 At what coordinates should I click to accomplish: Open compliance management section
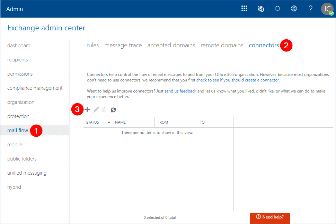(35, 88)
